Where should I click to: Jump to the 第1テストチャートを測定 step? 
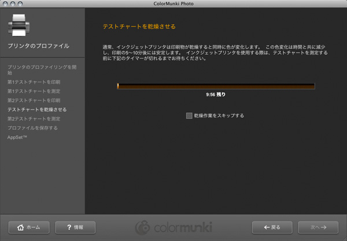click(34, 91)
